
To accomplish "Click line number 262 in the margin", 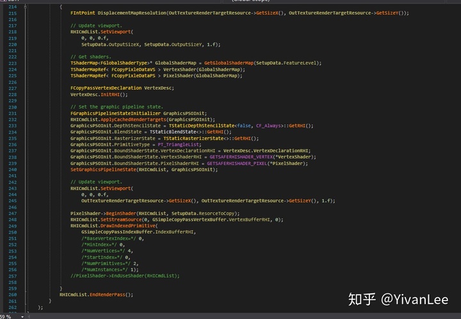I will tap(13, 307).
